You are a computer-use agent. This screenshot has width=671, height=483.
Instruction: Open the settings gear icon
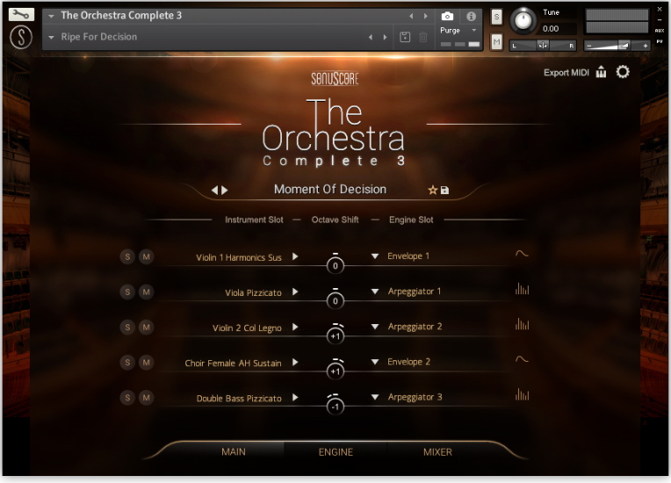623,72
